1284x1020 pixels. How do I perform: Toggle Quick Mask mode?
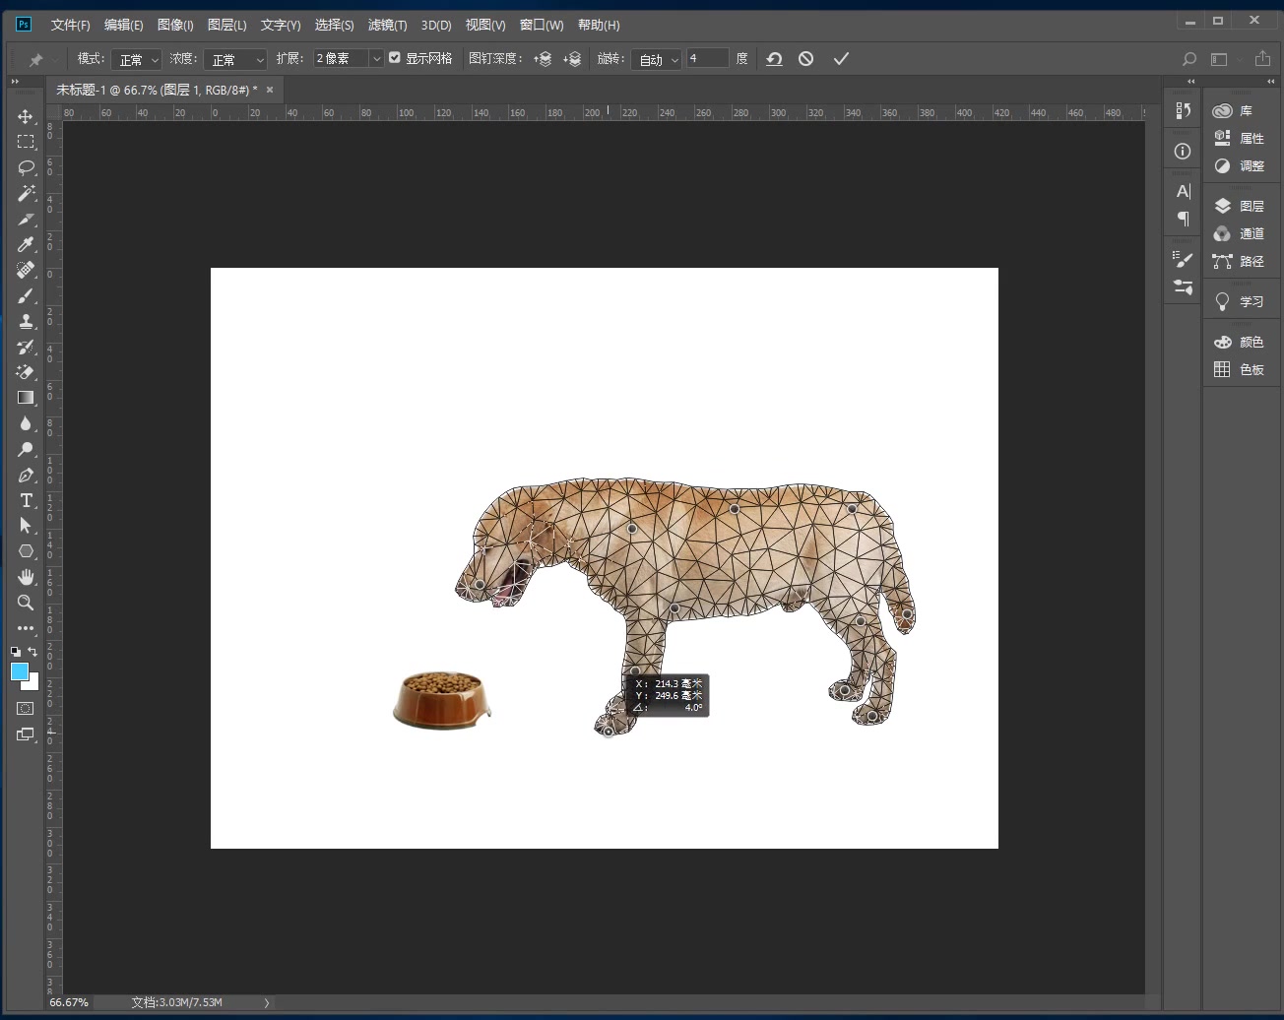[x=26, y=708]
